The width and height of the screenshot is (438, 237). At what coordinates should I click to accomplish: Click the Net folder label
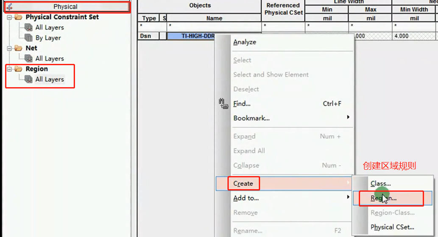point(31,48)
